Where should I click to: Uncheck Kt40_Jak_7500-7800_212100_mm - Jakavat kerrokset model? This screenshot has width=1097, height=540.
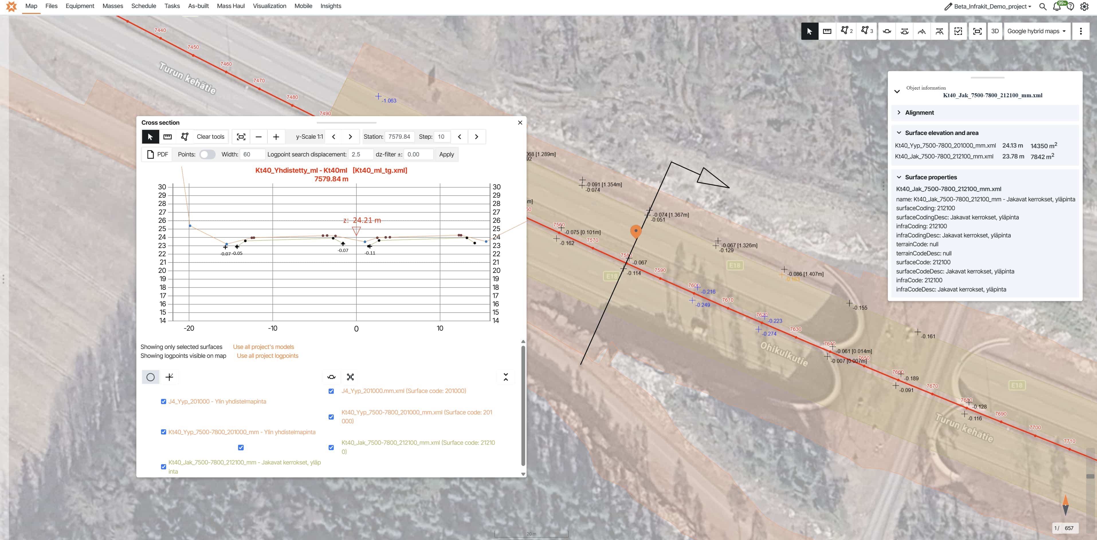[x=163, y=467]
